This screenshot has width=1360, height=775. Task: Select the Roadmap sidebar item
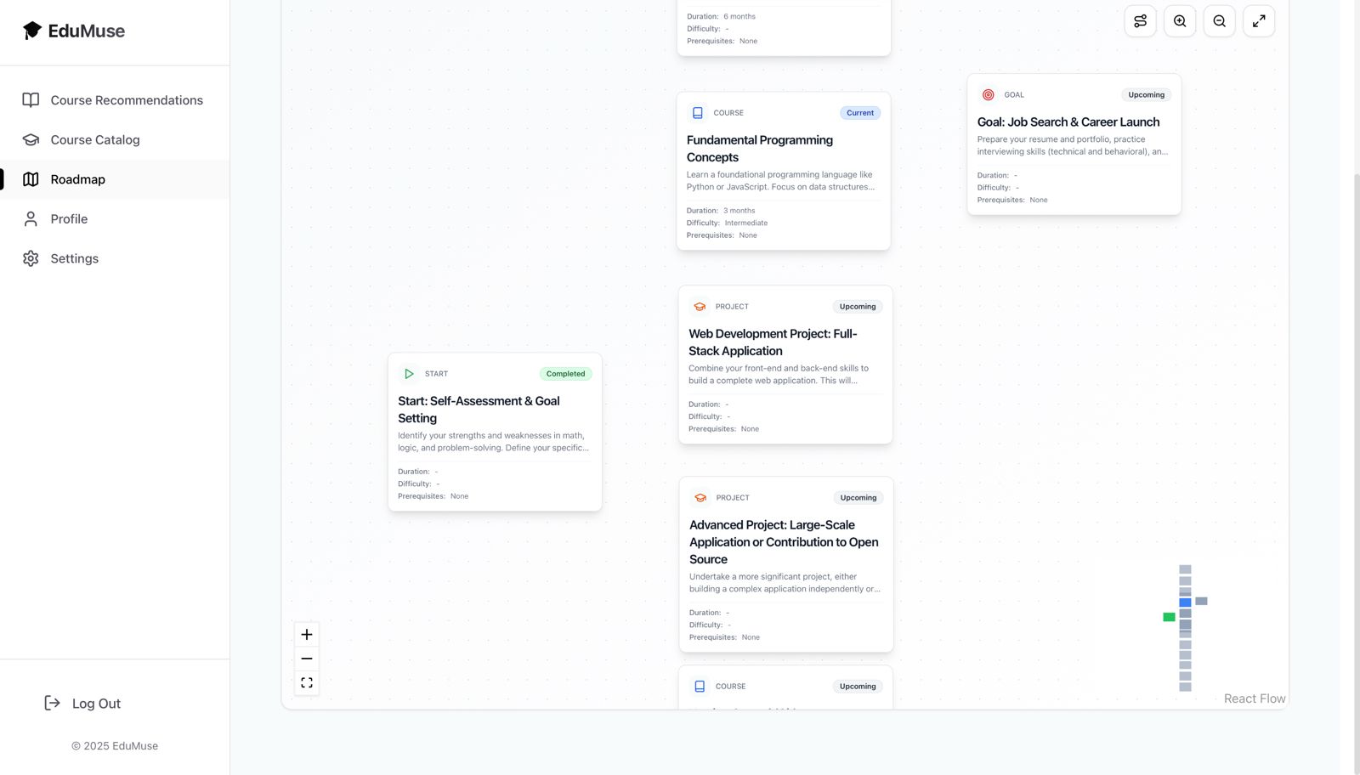coord(114,179)
